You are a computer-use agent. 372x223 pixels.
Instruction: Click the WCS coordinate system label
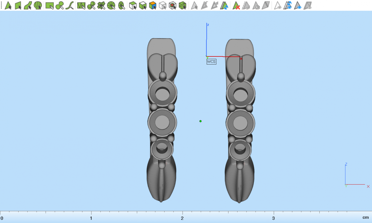211,61
